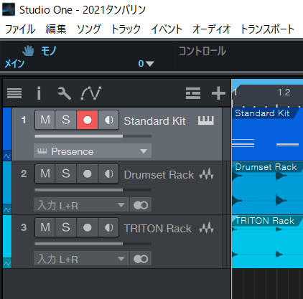Select track number 3 row
Image resolution: width=303 pixels, height=299 pixels.
(x=117, y=242)
